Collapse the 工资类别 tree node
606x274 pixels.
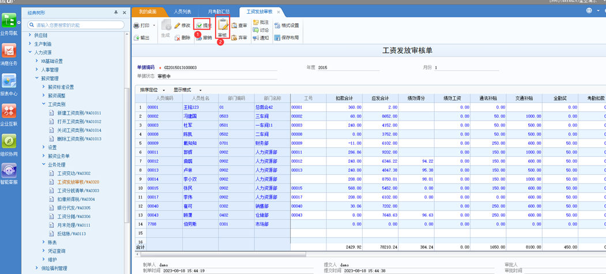[44, 104]
